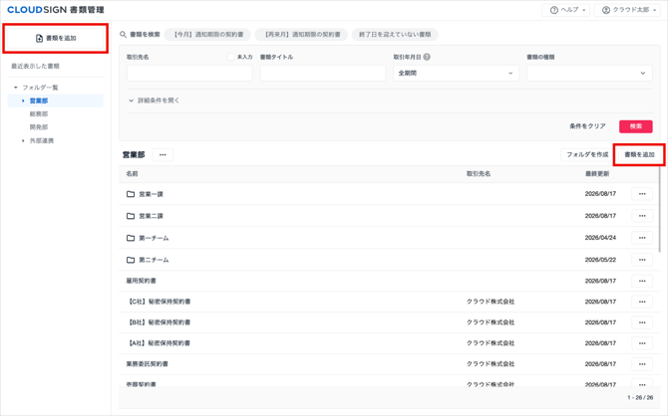Select the 総務部 folder in sidebar
The height and width of the screenshot is (416, 668).
(39, 114)
